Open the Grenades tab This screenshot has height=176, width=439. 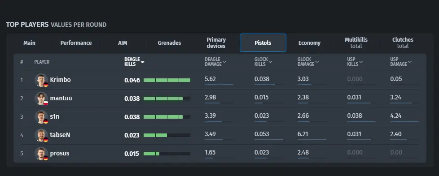[x=169, y=43]
